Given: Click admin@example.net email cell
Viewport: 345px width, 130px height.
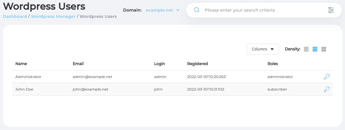Looking at the screenshot, I should click(92, 77).
